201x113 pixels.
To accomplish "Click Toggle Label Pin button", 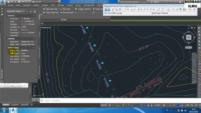I will coord(83,9).
